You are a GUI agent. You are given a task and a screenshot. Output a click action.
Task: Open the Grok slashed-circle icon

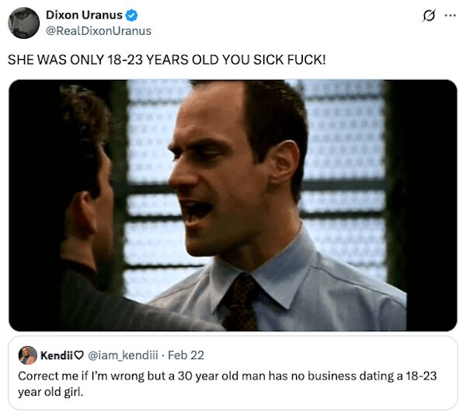[429, 16]
